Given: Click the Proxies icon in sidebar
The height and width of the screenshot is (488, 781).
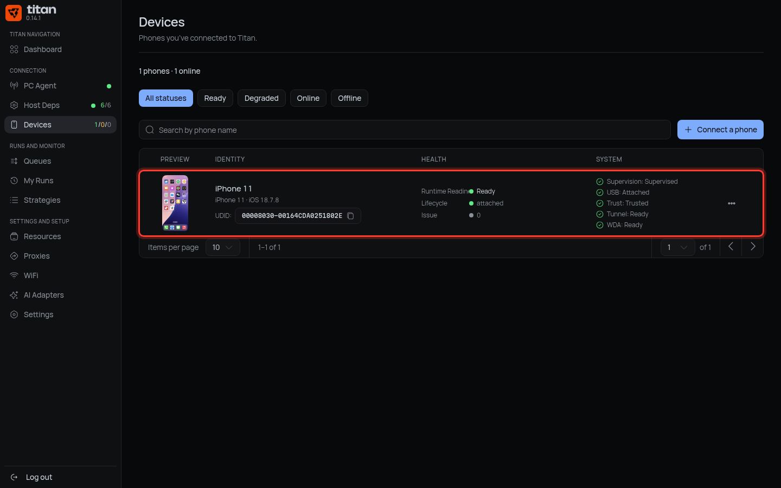Looking at the screenshot, I should point(14,256).
